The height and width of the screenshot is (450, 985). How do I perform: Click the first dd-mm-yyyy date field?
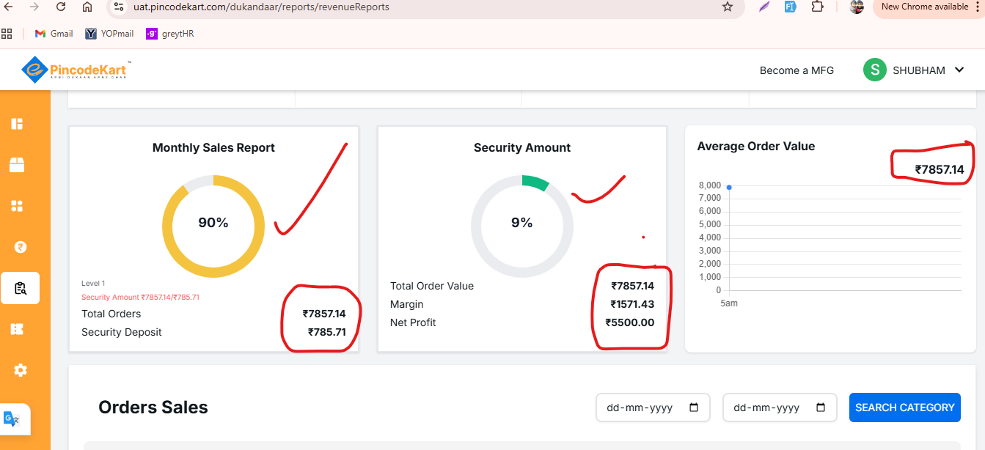[x=653, y=407]
